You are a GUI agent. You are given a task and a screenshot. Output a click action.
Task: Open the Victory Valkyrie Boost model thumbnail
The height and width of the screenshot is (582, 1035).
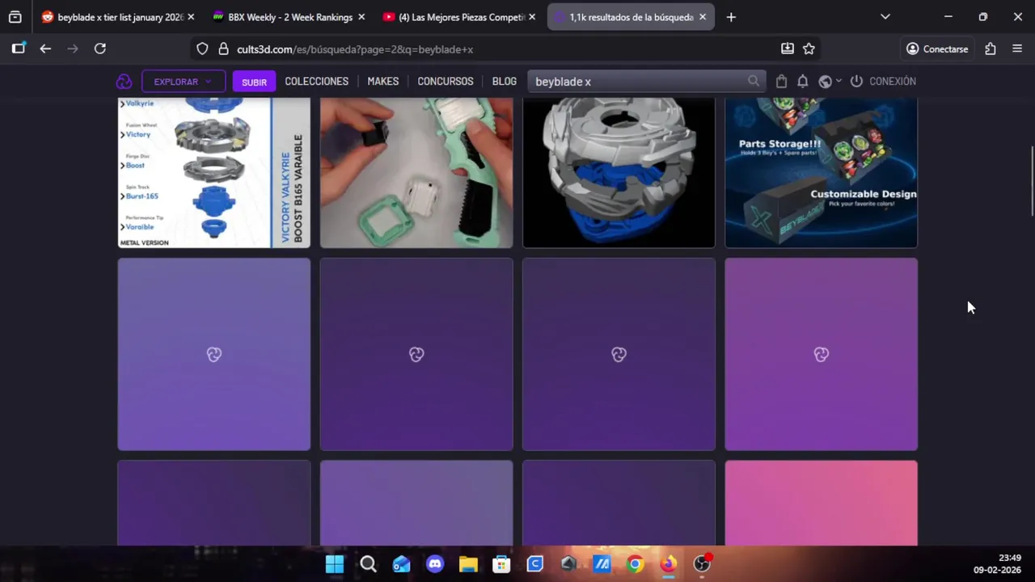214,173
